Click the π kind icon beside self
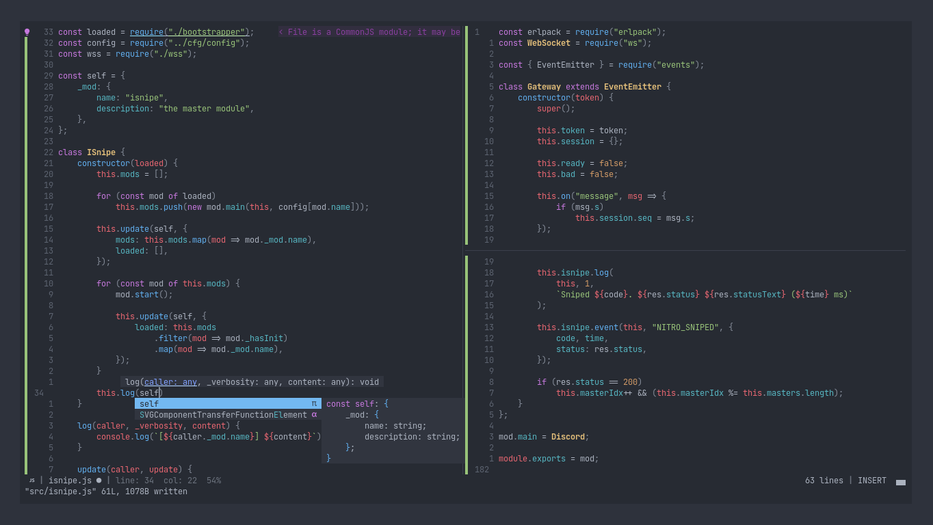 [314, 403]
